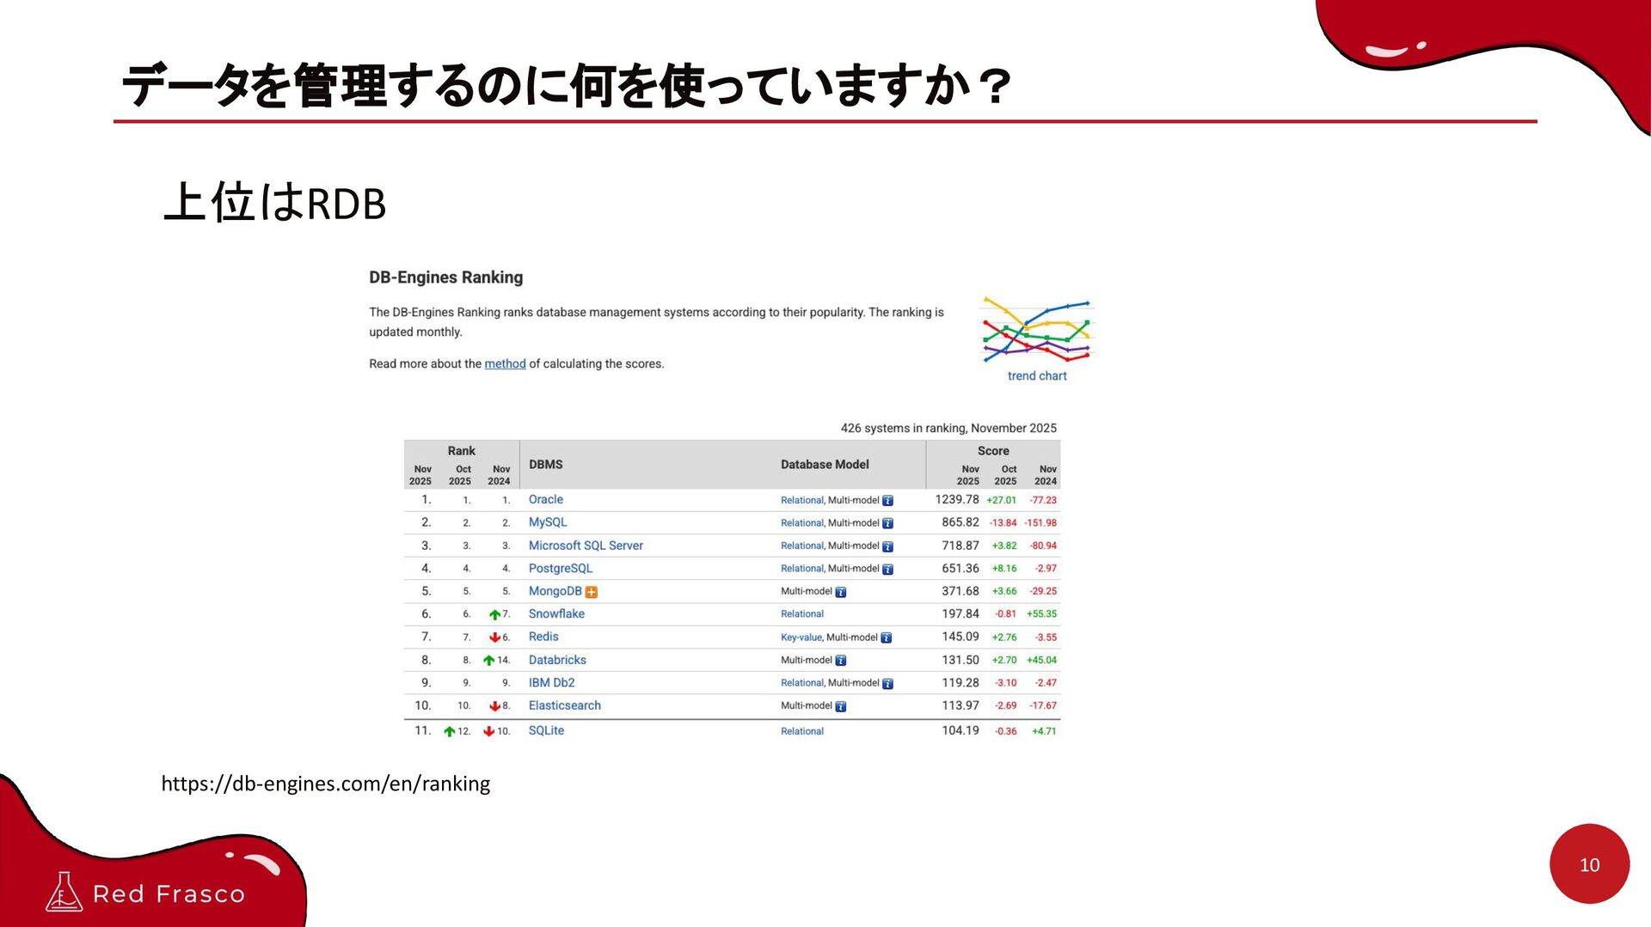This screenshot has width=1651, height=927.
Task: Click Key-value model link in Redis row
Action: [801, 637]
